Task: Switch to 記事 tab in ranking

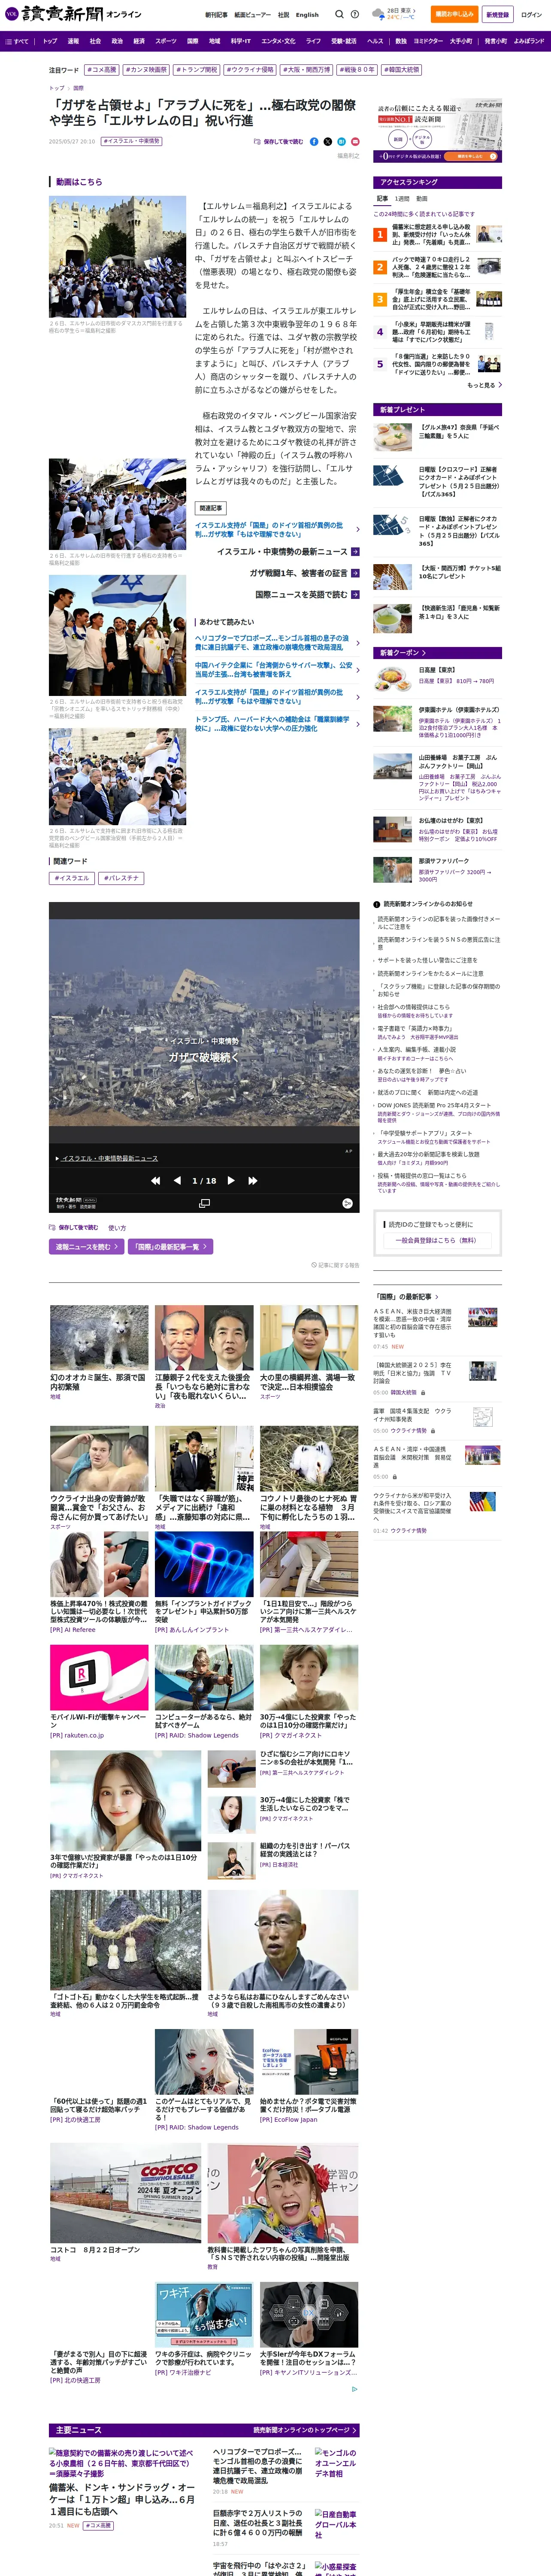Action: coord(382,199)
